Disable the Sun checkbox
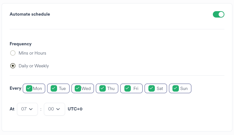Viewport: 234px width, 135px height. (176, 88)
